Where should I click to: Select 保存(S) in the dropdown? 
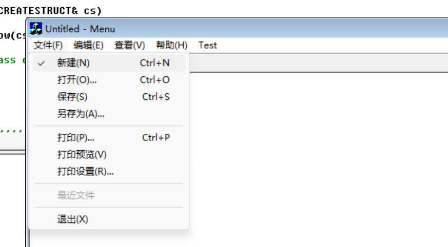coord(109,97)
